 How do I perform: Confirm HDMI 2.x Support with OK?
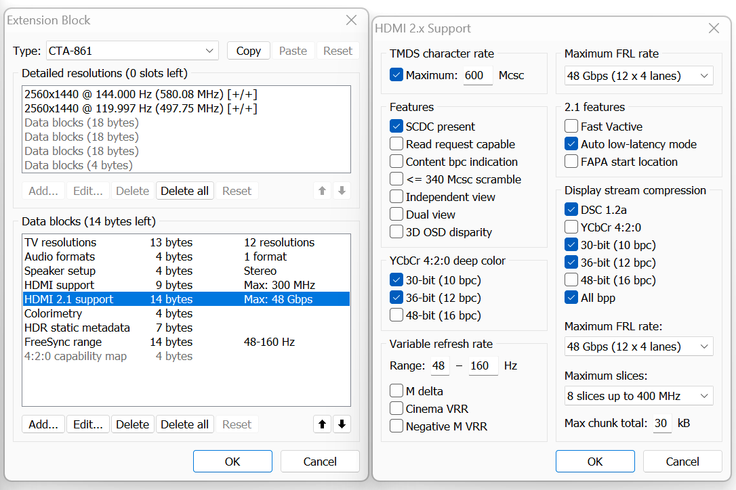pyautogui.click(x=595, y=462)
